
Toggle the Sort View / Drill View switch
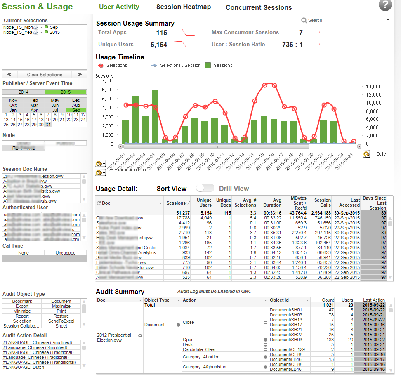pos(205,188)
